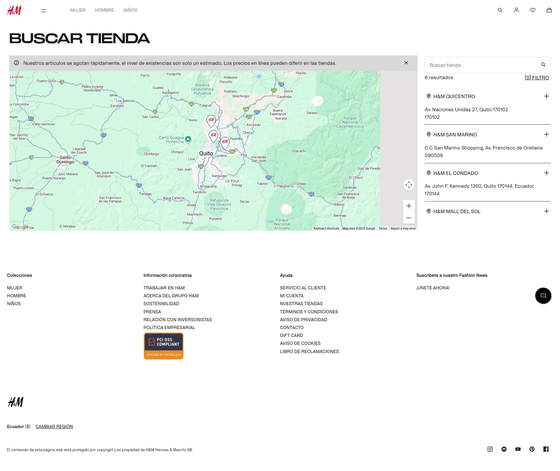Open the map Terms link
The image size is (560, 471).
coord(383,229)
